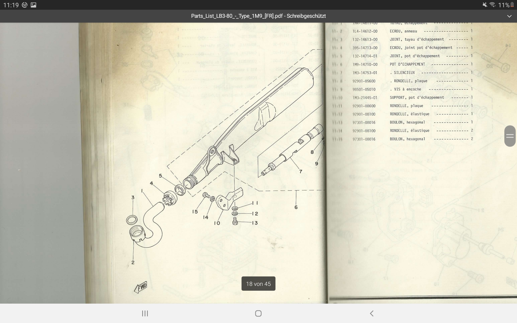This screenshot has width=517, height=323.
Task: Select part number 98501-05010
Action: coord(364,89)
